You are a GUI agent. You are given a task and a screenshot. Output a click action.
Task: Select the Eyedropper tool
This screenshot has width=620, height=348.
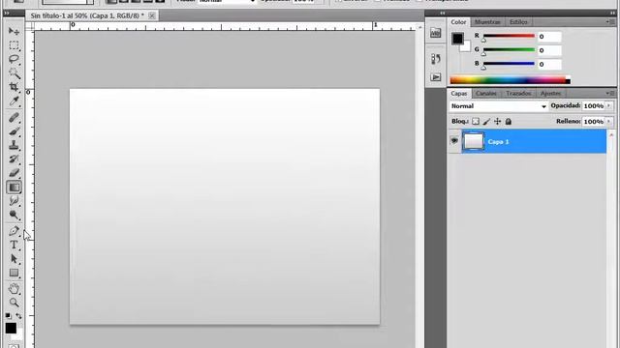14,101
